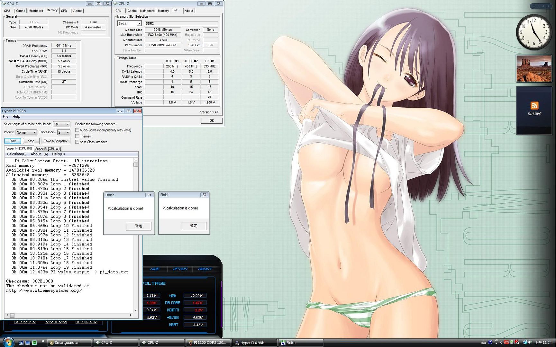556x347 pixels.
Task: Open the Processors count dropdown
Action: [x=64, y=132]
